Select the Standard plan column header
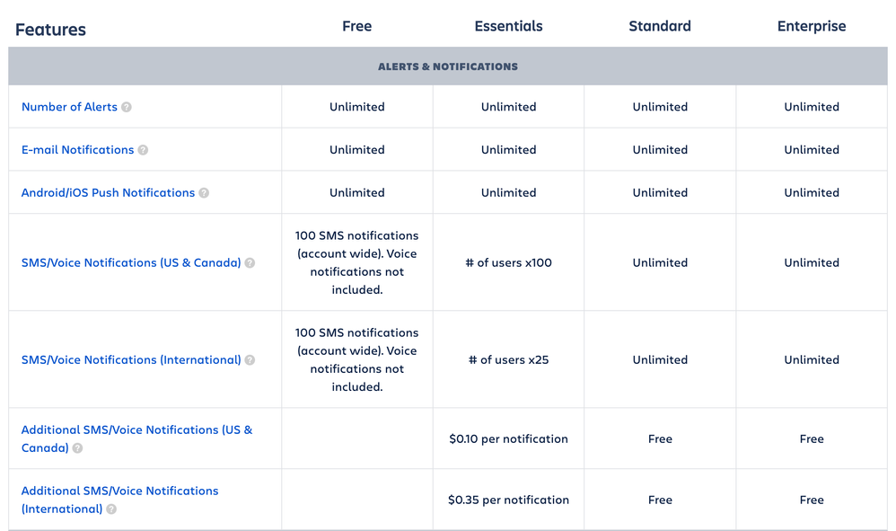 pyautogui.click(x=660, y=26)
